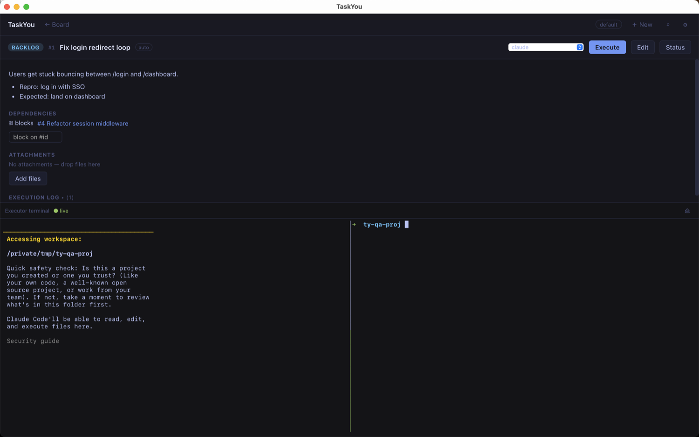Click the Repro: log in with SSO bullet
Viewport: 699px width, 437px height.
(52, 87)
